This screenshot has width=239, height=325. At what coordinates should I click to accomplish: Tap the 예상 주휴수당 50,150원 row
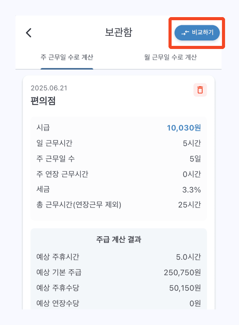[119, 288]
